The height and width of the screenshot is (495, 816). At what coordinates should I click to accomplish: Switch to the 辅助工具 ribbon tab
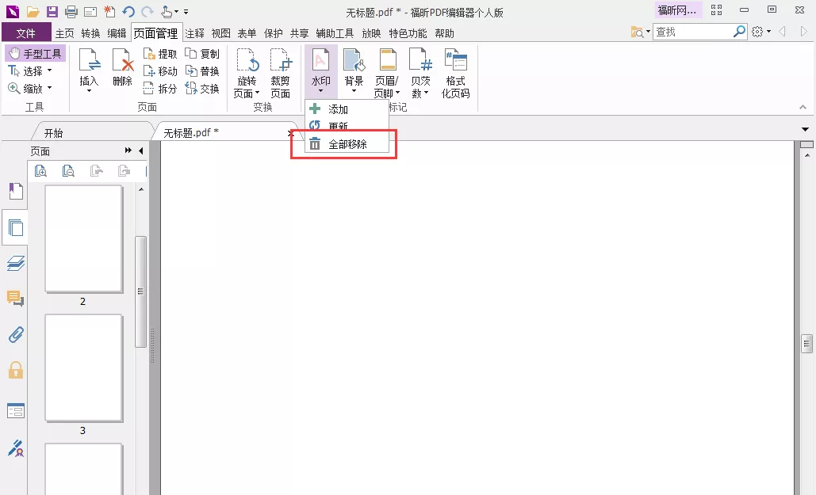coord(335,33)
